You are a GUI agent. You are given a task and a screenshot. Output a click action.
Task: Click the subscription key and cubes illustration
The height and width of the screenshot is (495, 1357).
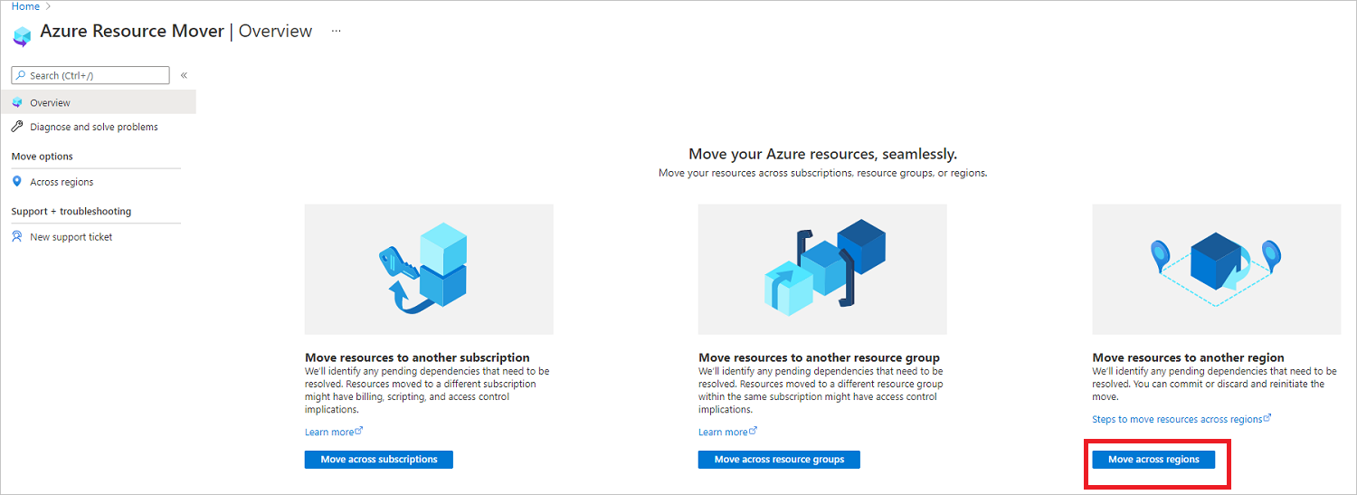tap(429, 270)
